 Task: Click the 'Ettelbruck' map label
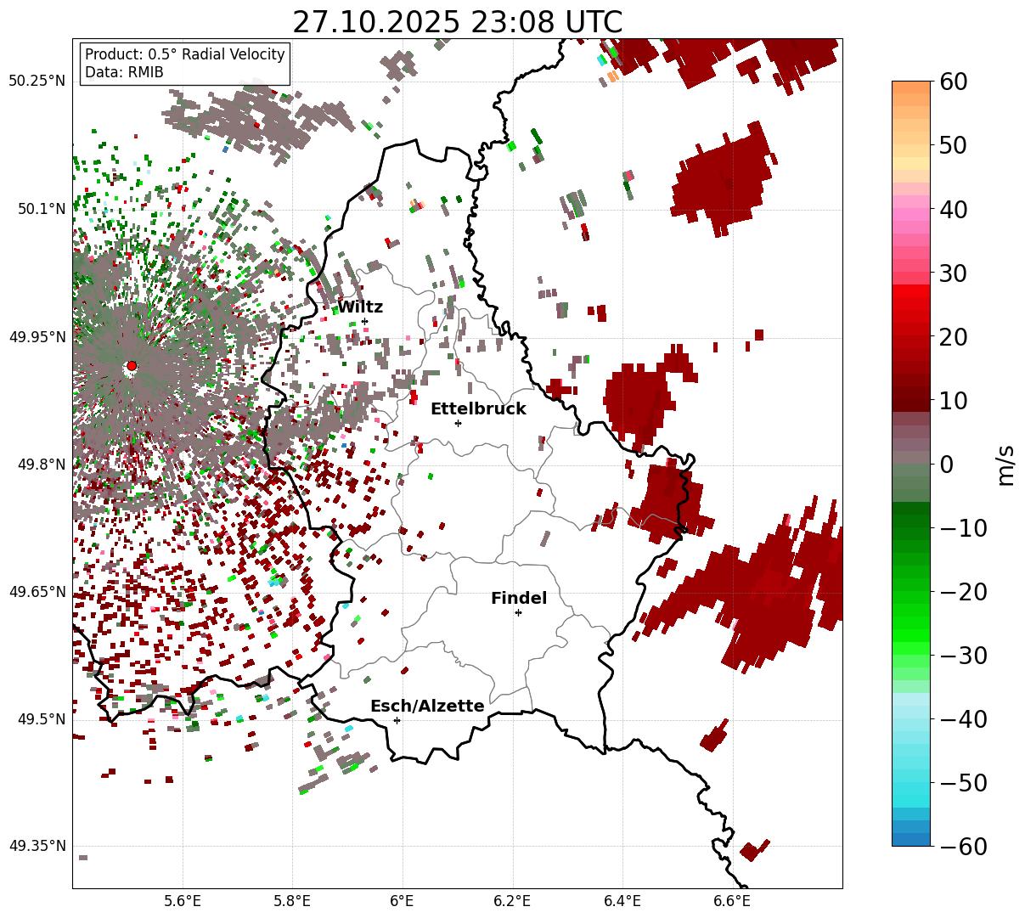pyautogui.click(x=478, y=409)
